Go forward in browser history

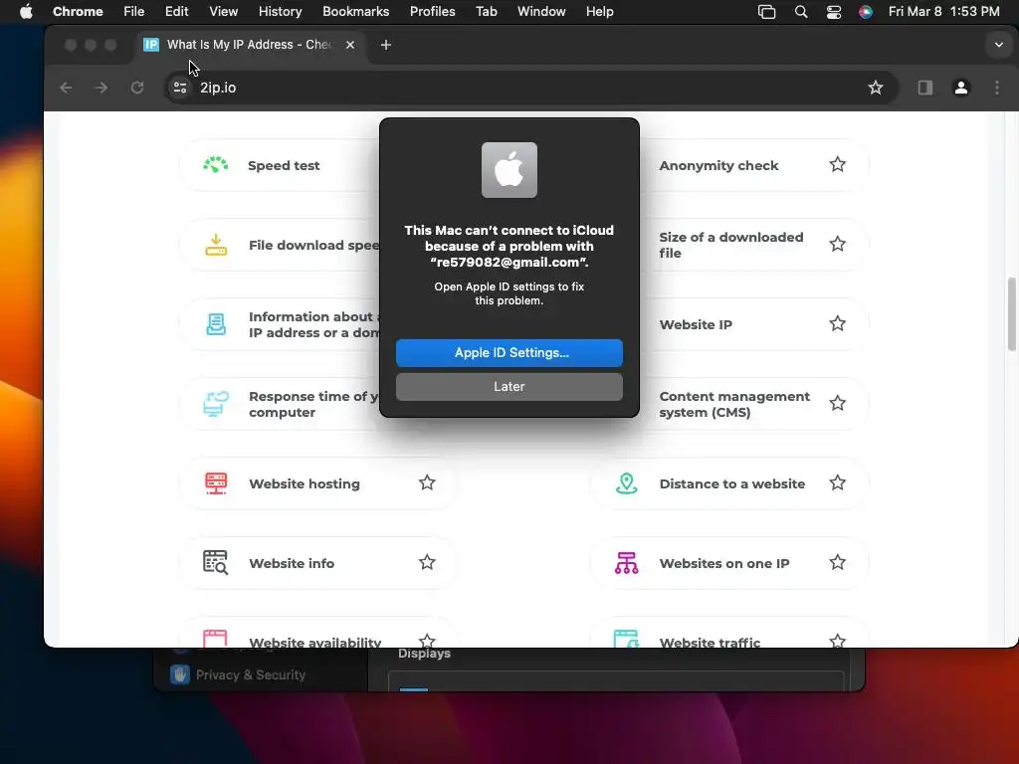101,88
